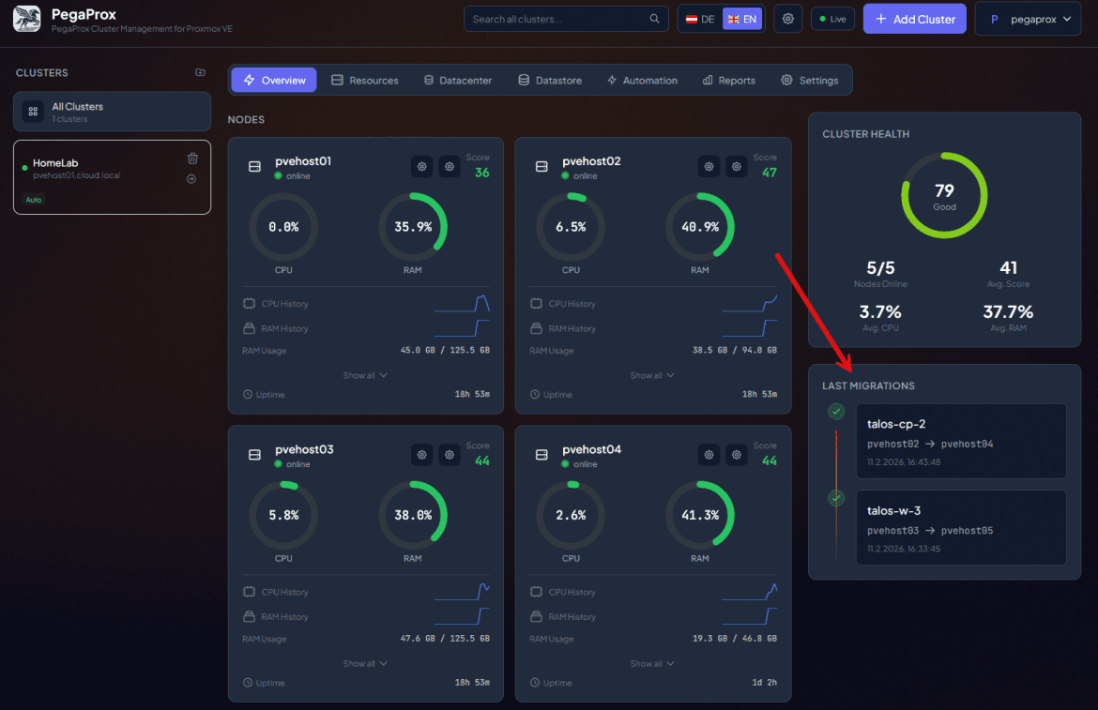
Task: Click pvehost01 CPU History sparkline
Action: click(462, 304)
